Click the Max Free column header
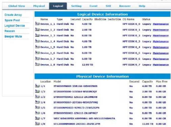The image size is (171, 127). (162, 81)
